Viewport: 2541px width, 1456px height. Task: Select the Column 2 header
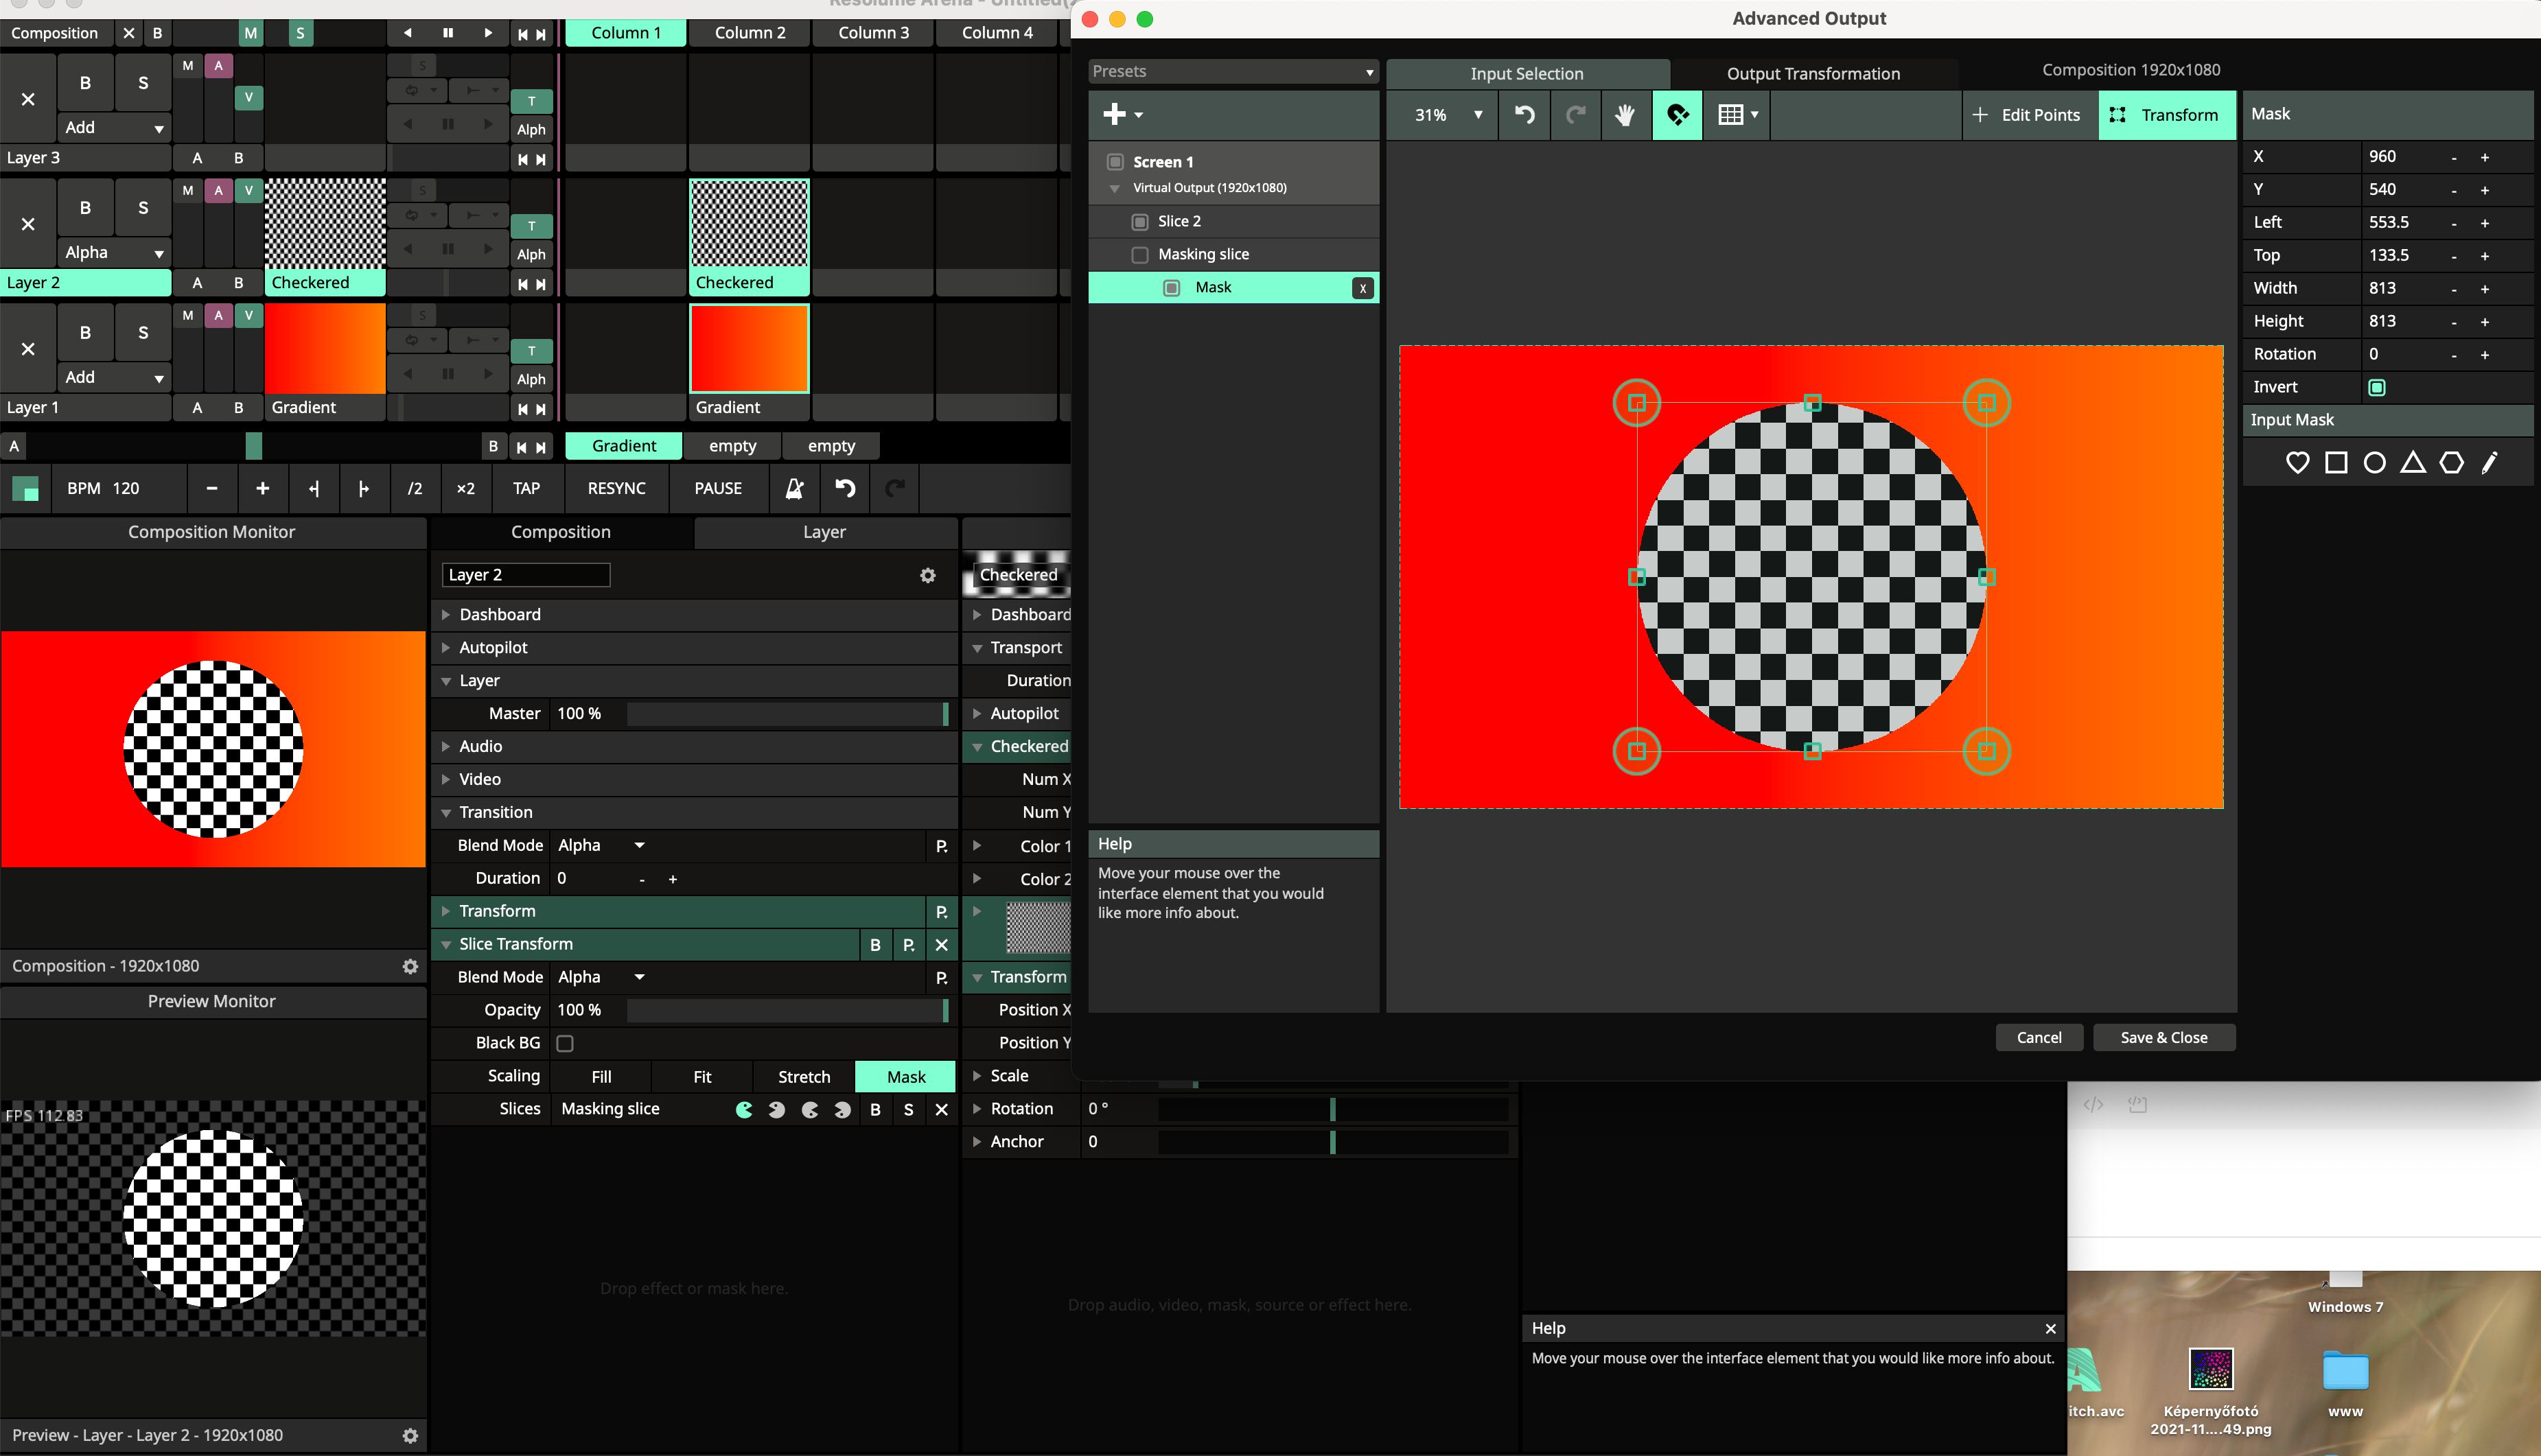click(x=750, y=32)
